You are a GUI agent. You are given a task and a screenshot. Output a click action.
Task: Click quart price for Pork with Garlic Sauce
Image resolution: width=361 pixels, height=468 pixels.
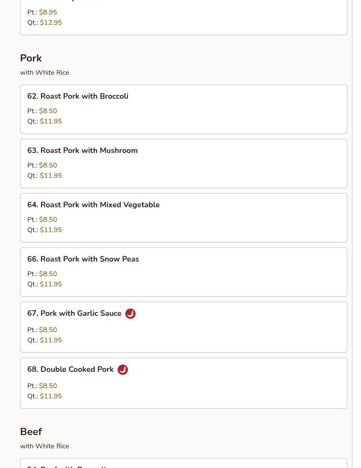pos(51,340)
